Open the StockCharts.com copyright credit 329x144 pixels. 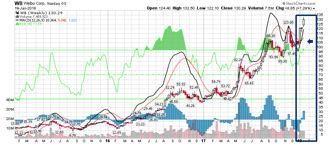click(x=299, y=3)
